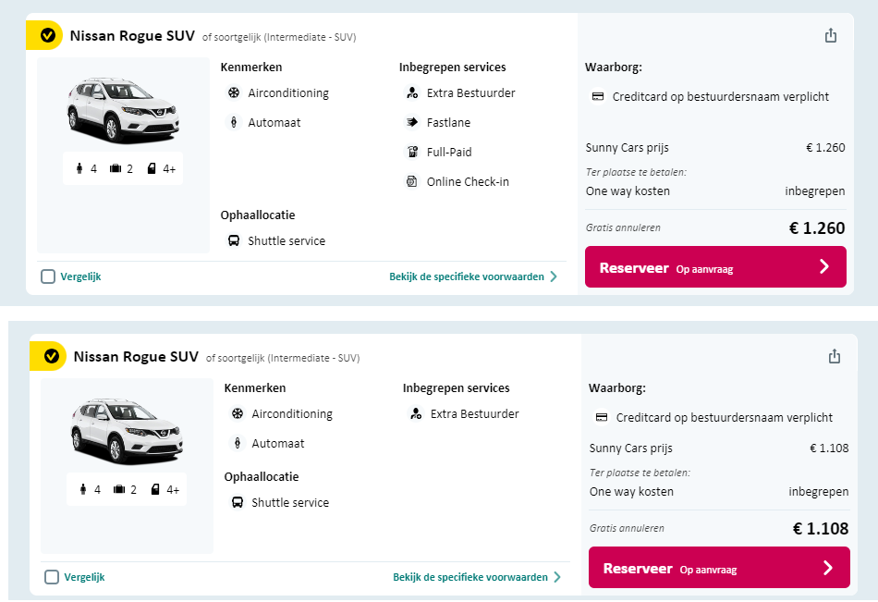Open Nissan Rogue SUV title on bottom card
Image resolution: width=878 pixels, height=602 pixels.
(136, 357)
